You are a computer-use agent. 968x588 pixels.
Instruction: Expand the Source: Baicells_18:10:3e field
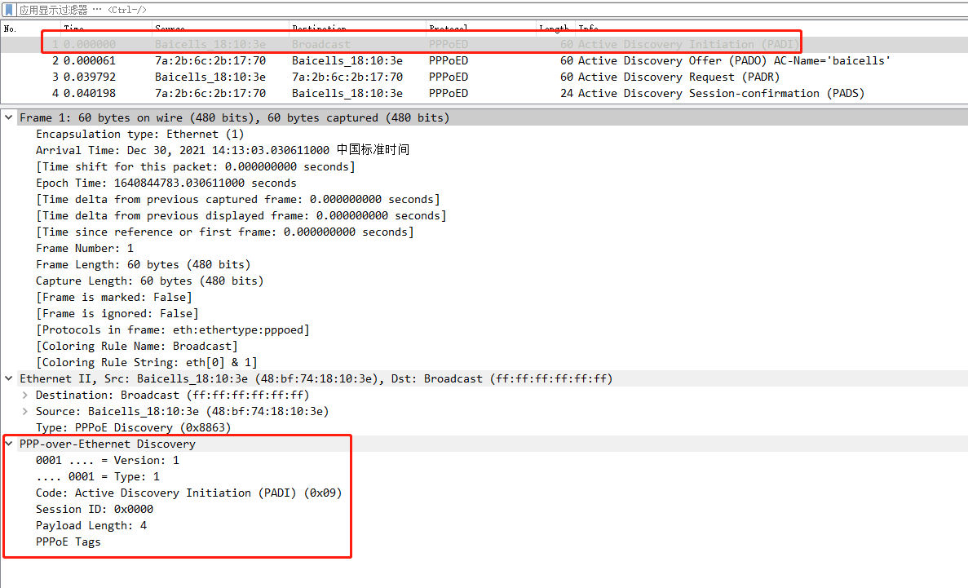click(24, 411)
